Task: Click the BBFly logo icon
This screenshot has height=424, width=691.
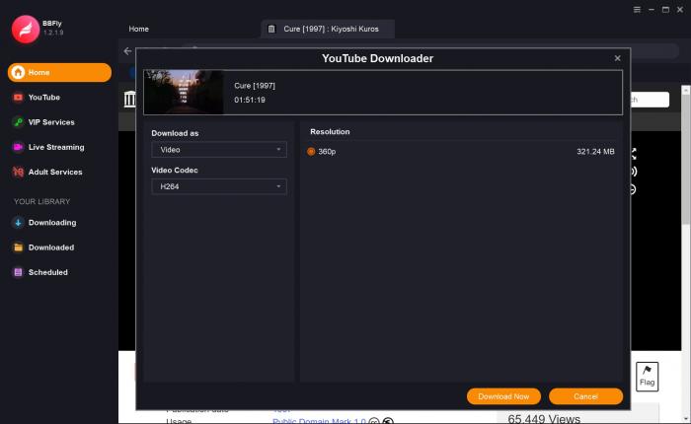Action: click(x=26, y=29)
